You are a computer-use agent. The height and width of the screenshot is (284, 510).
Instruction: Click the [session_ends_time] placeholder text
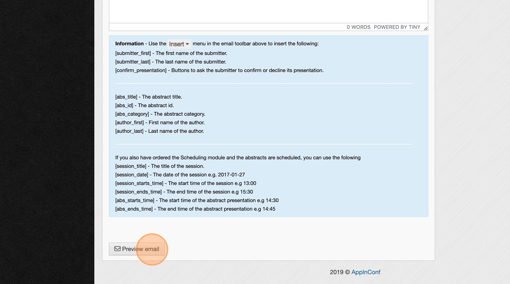[x=138, y=192]
